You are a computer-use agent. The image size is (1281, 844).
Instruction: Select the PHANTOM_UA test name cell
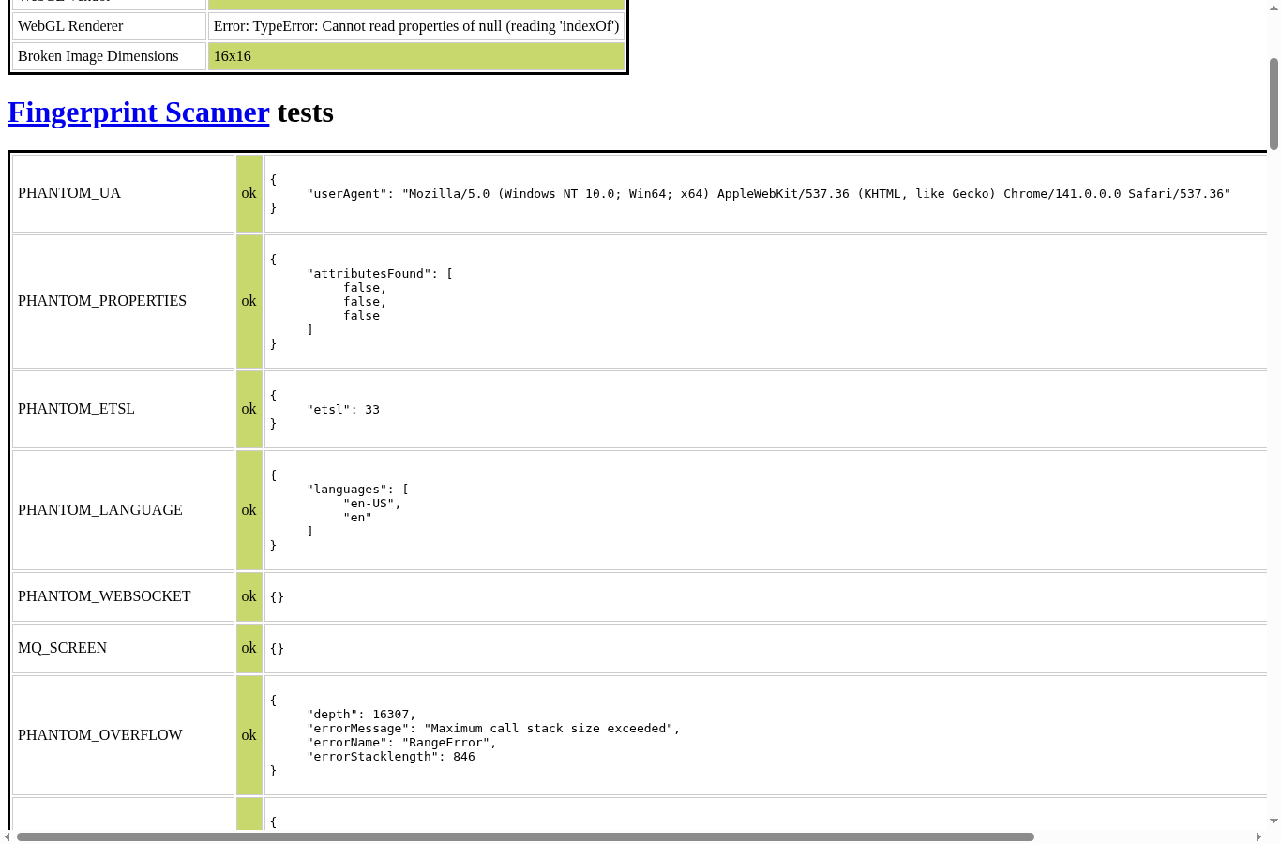[x=123, y=193]
